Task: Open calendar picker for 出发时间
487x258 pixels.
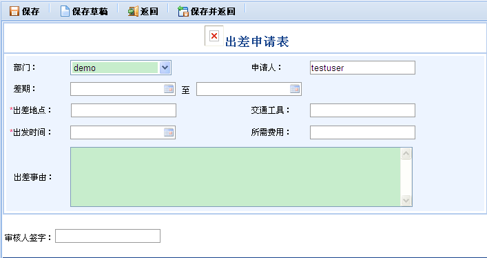Action: (169, 132)
